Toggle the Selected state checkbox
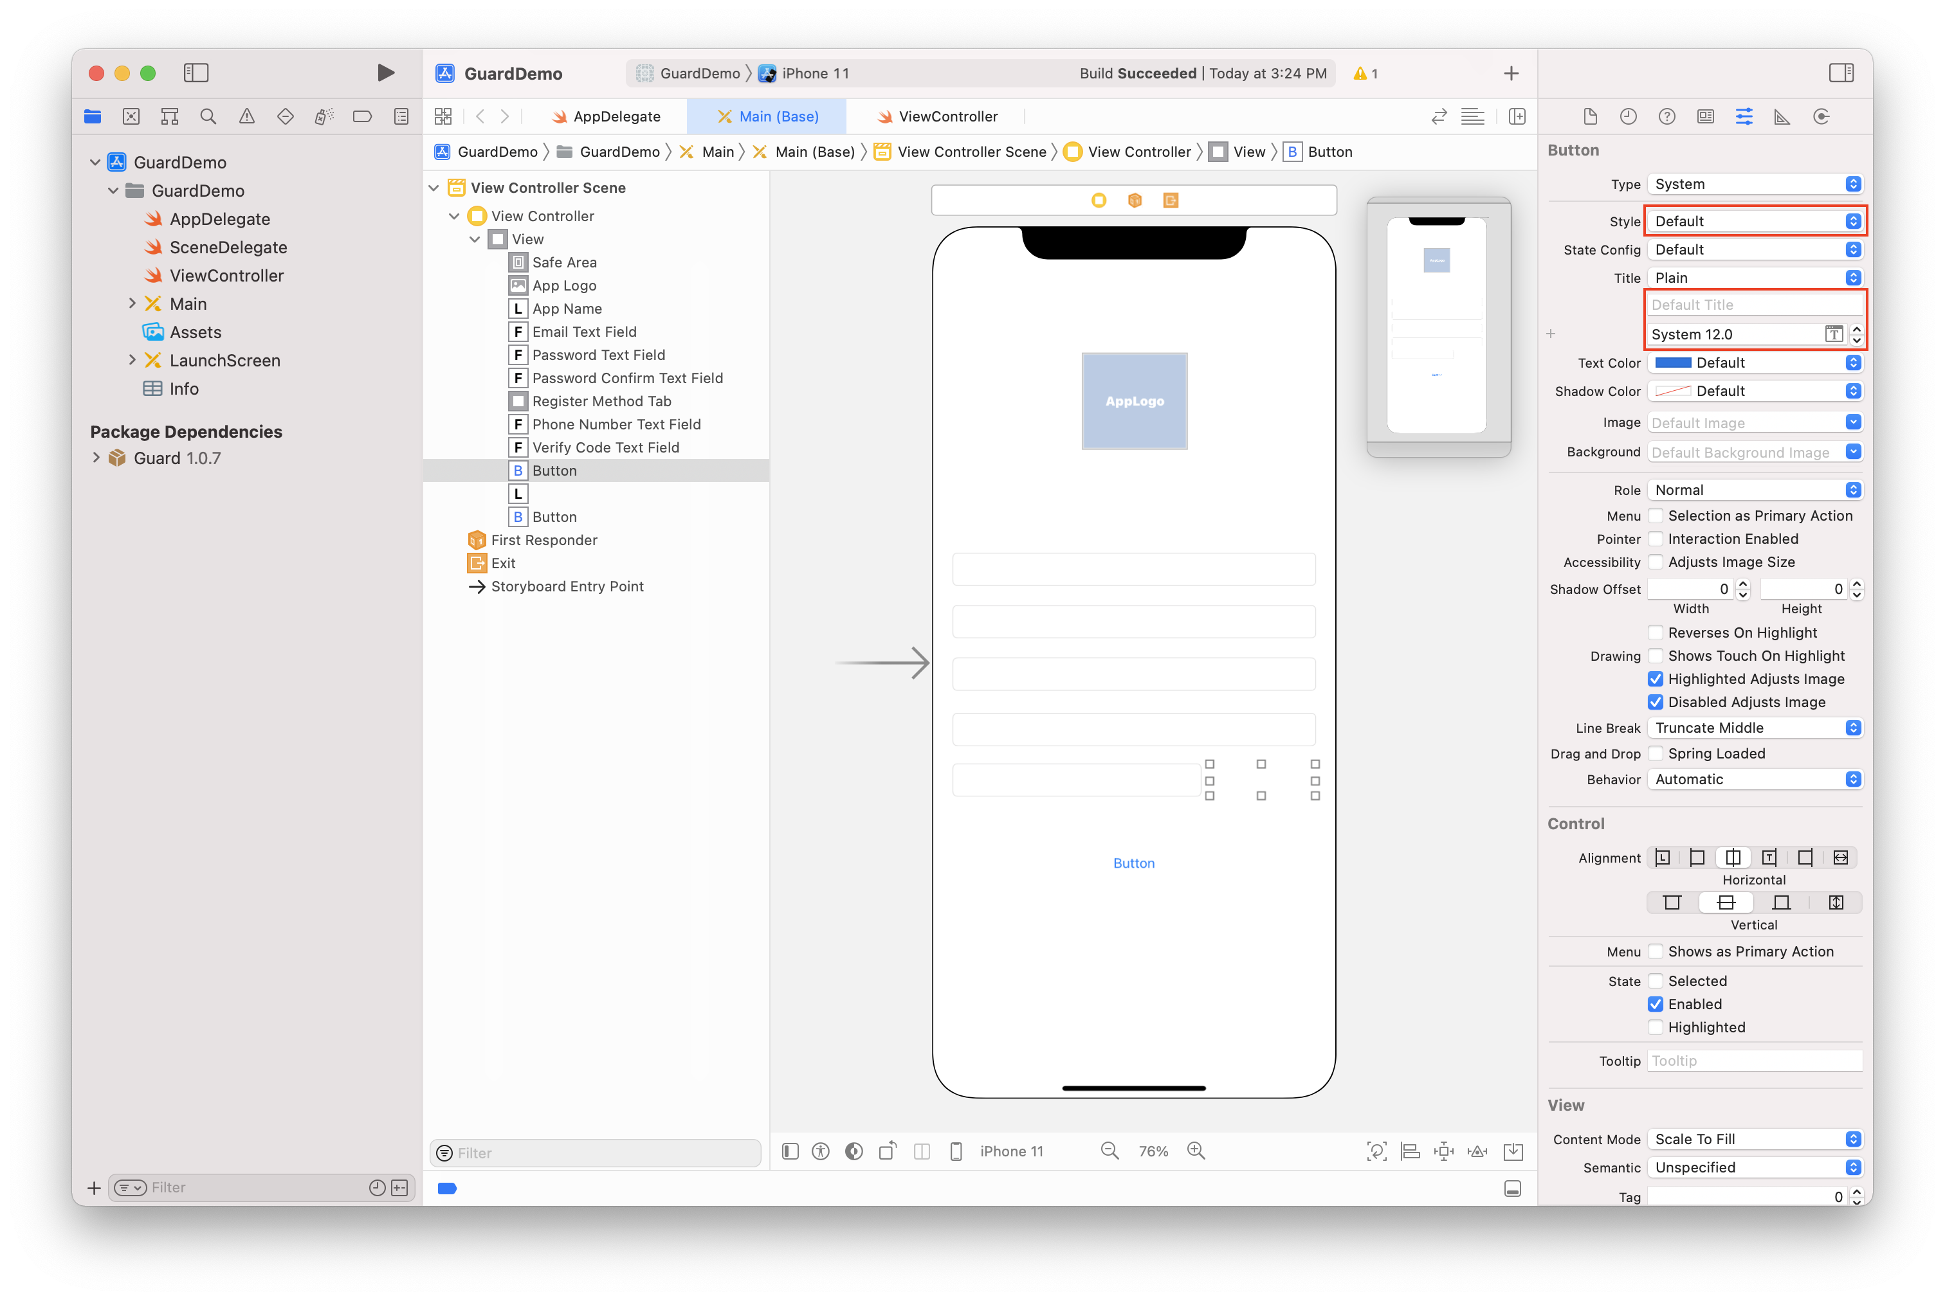Screen dimensions: 1945x1301 pos(1656,982)
